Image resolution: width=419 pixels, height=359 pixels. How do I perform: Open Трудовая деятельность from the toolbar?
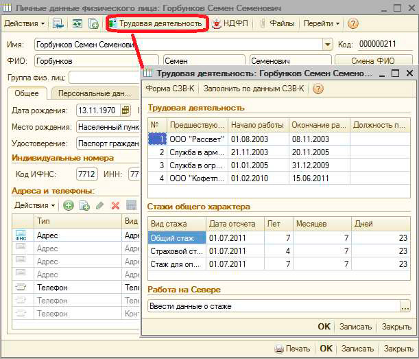(x=157, y=23)
